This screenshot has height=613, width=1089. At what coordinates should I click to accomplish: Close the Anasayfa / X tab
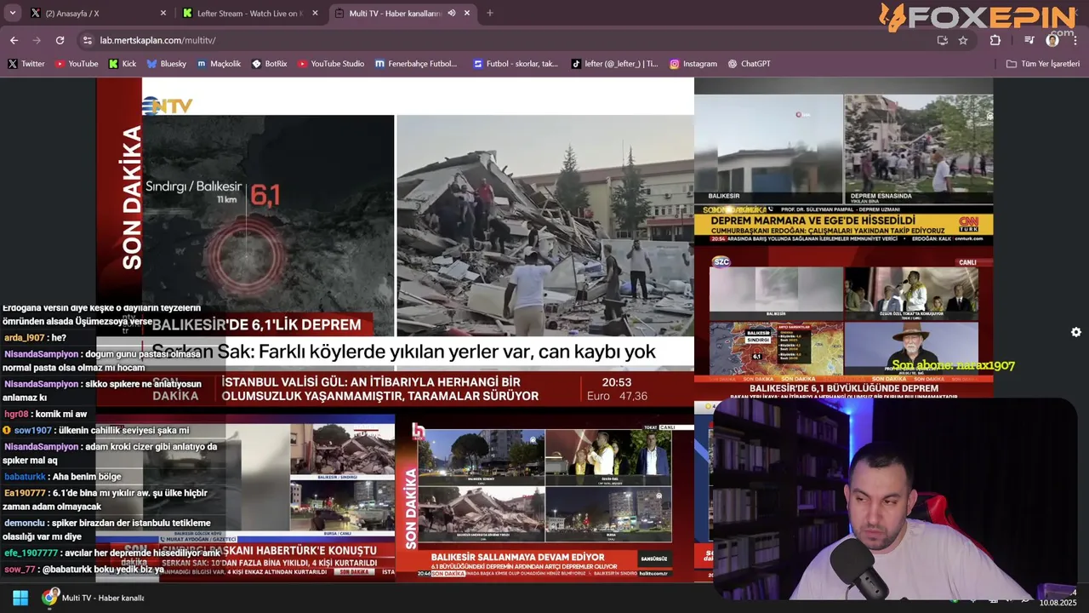point(163,13)
